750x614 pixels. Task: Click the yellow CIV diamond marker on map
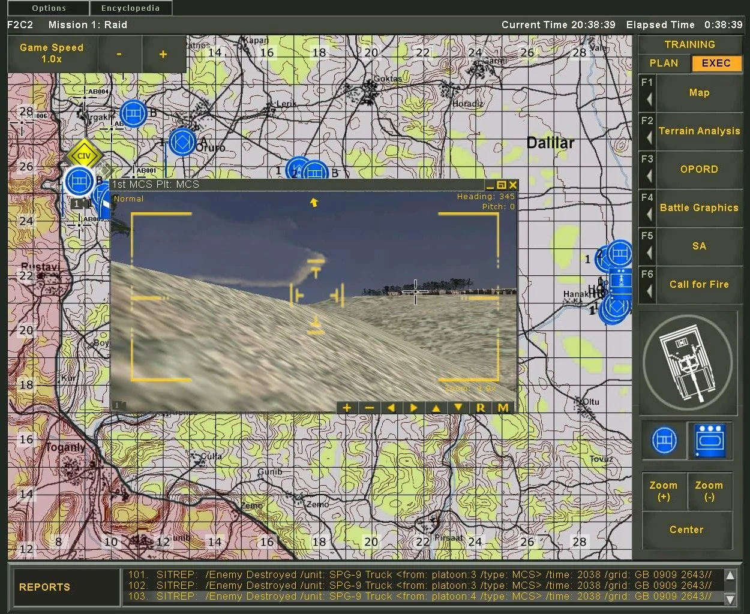pyautogui.click(x=83, y=156)
